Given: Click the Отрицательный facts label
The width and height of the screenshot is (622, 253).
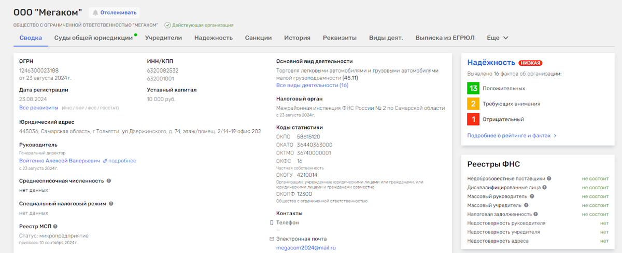Looking at the screenshot, I should coord(503,119).
